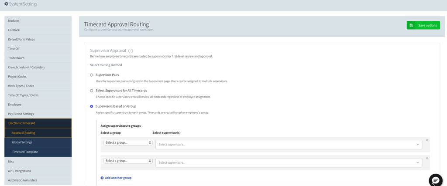Click the Save options button
The image size is (447, 186).
423,25
